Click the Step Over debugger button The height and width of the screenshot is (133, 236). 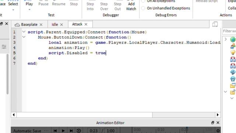coord(104,6)
